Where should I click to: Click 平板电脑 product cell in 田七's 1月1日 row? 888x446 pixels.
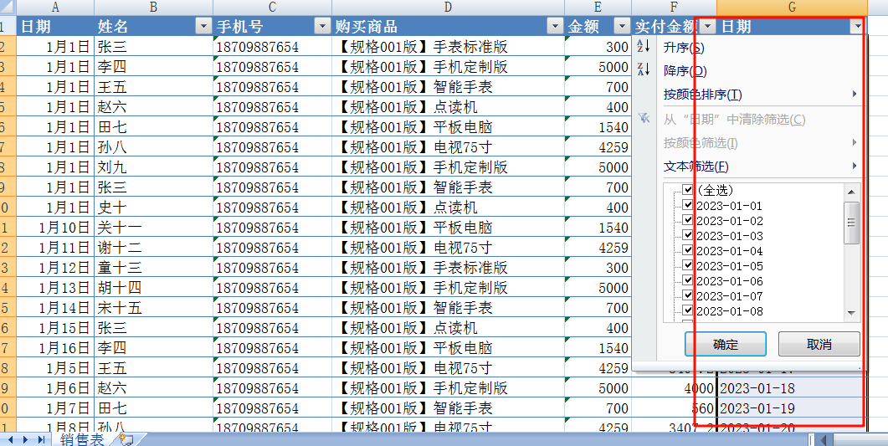(x=448, y=127)
